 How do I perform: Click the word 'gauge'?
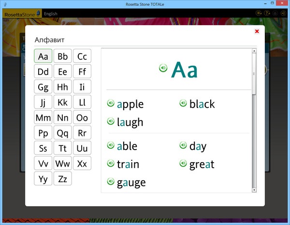pyautogui.click(x=131, y=183)
